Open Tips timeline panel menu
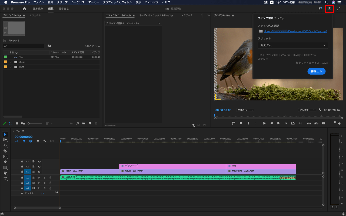 point(23,131)
